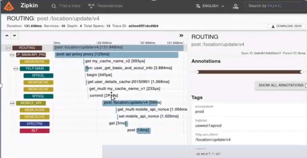This screenshot has height=158, width=307.
Task: Click the get my_cache_name_v2 span
Action: coord(115,61)
